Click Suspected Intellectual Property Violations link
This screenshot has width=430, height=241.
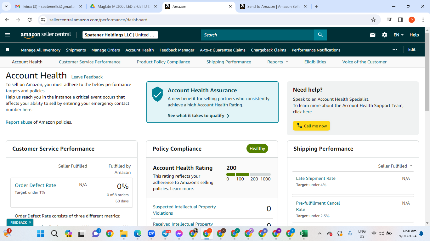pyautogui.click(x=184, y=210)
